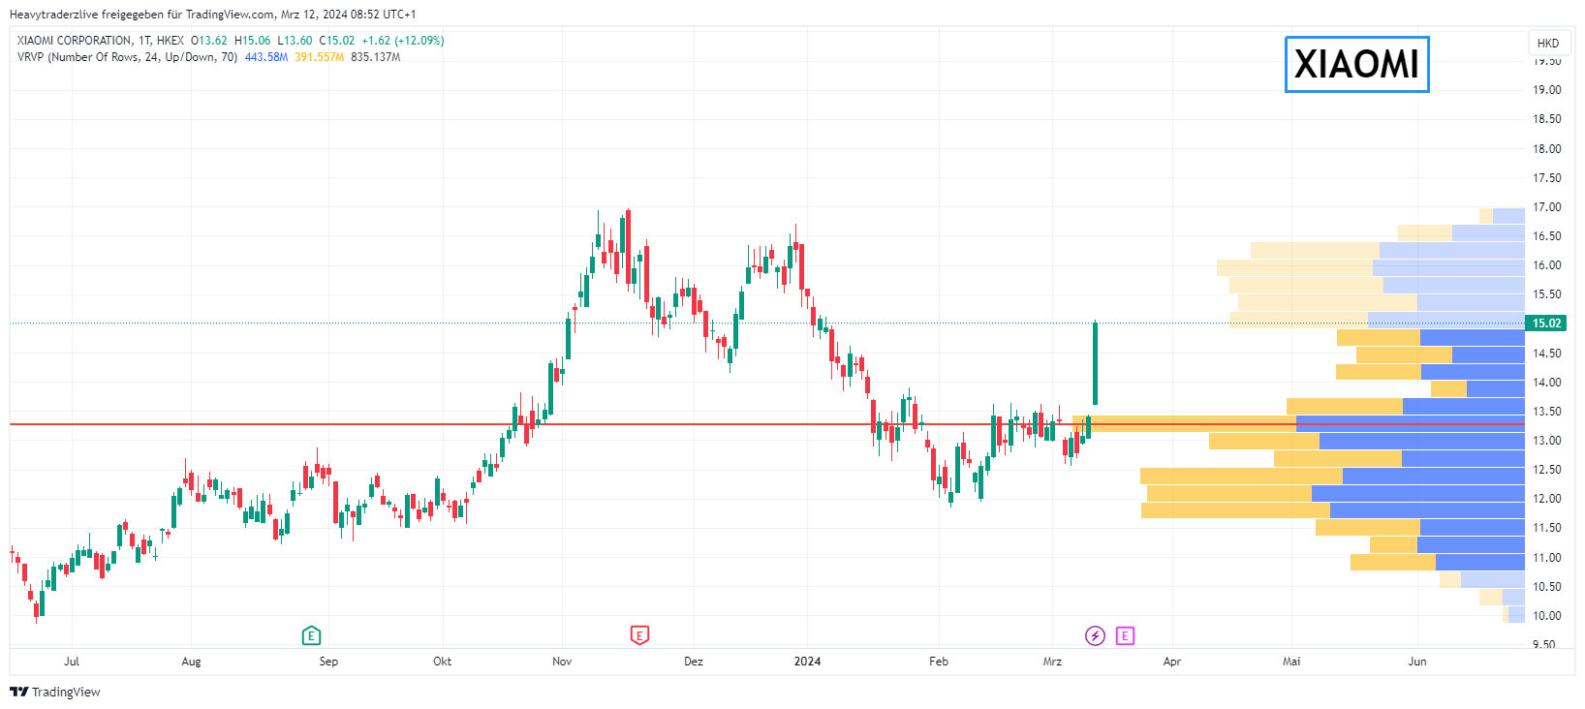Click the open value O13.62 in legend
The image size is (1585, 709).
(209, 41)
